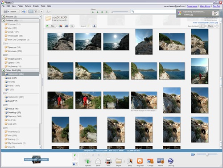Open the Create menu
Image resolution: width=223 pixels, height=168 pixels.
tap(36, 6)
